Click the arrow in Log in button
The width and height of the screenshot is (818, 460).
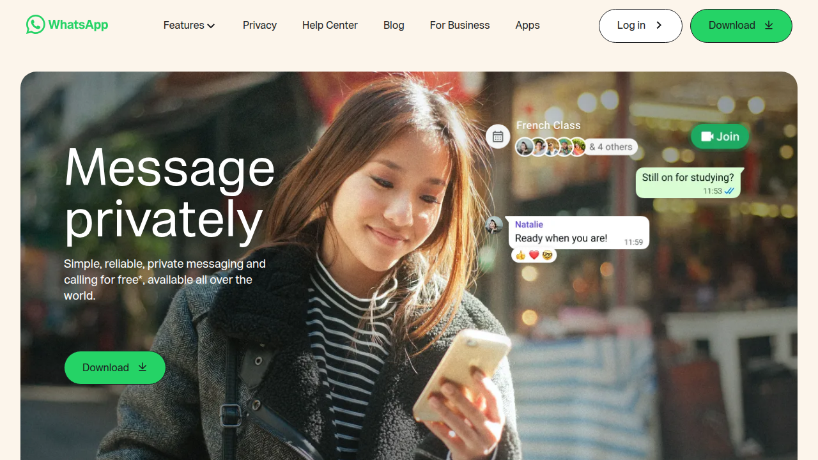click(659, 26)
